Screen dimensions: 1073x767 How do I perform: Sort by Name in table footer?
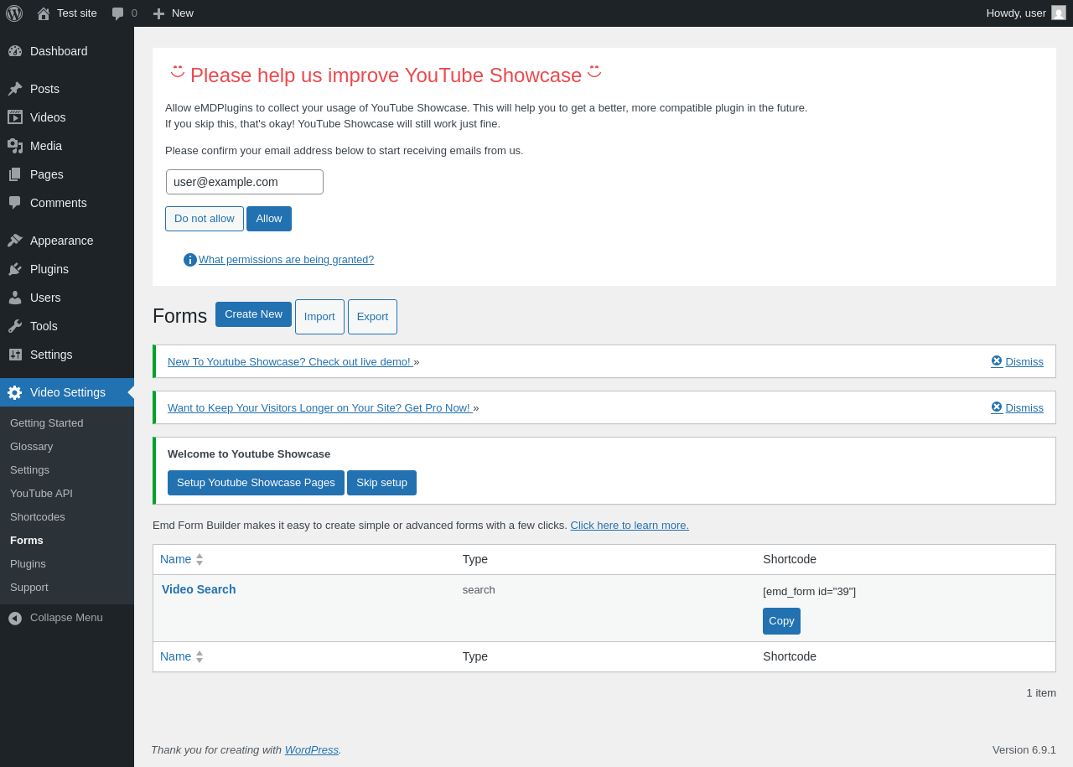(182, 656)
